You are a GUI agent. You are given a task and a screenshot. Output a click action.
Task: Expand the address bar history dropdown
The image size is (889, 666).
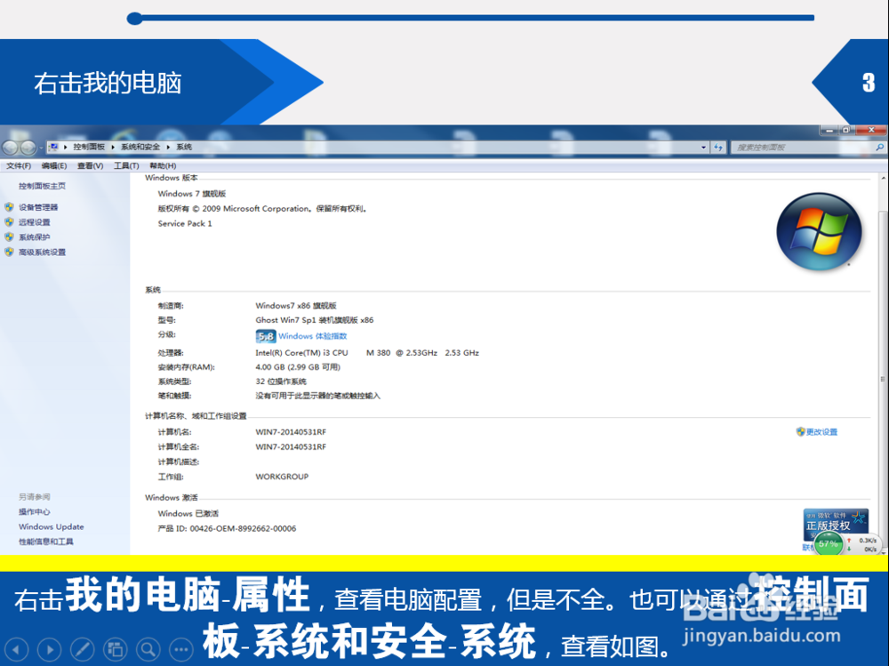point(702,147)
